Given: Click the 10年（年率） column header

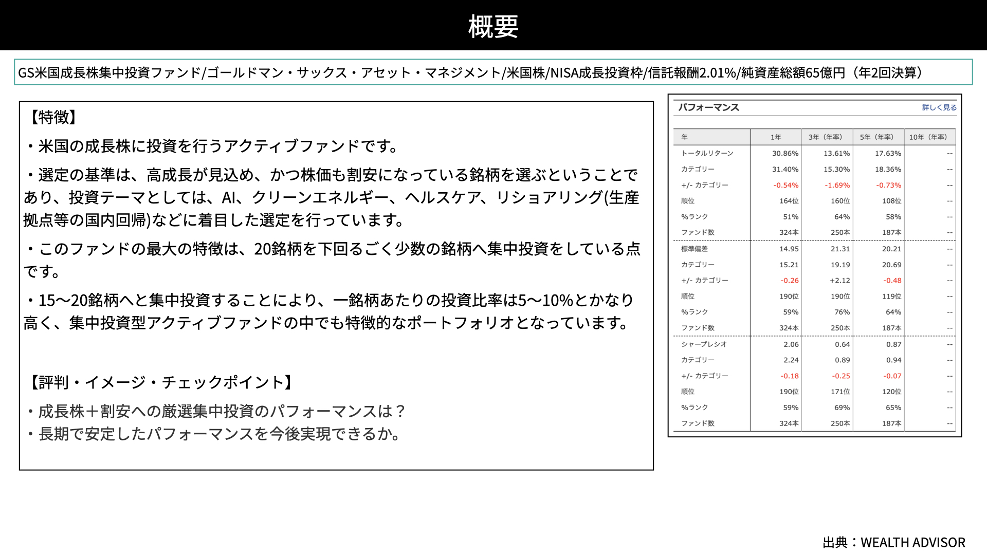Looking at the screenshot, I should 930,137.
